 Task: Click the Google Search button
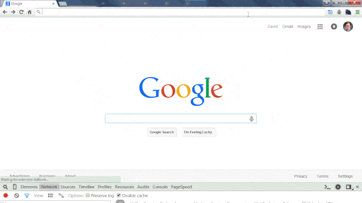pos(162,132)
